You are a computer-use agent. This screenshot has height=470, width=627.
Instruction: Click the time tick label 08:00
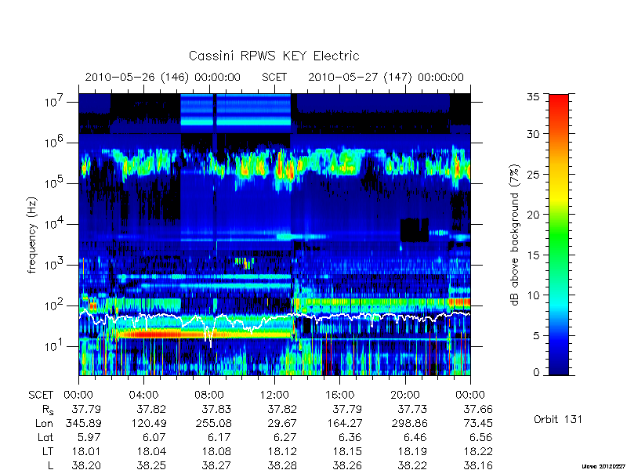click(209, 396)
